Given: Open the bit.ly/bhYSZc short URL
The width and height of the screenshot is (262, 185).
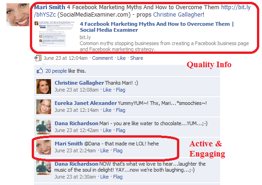Looking at the screenshot, I should tap(142, 11).
